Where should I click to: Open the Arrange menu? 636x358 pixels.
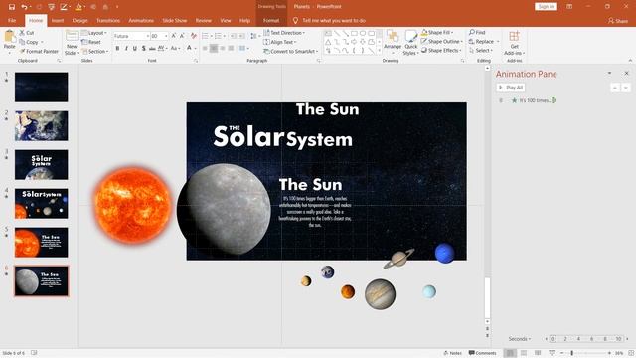[393, 42]
